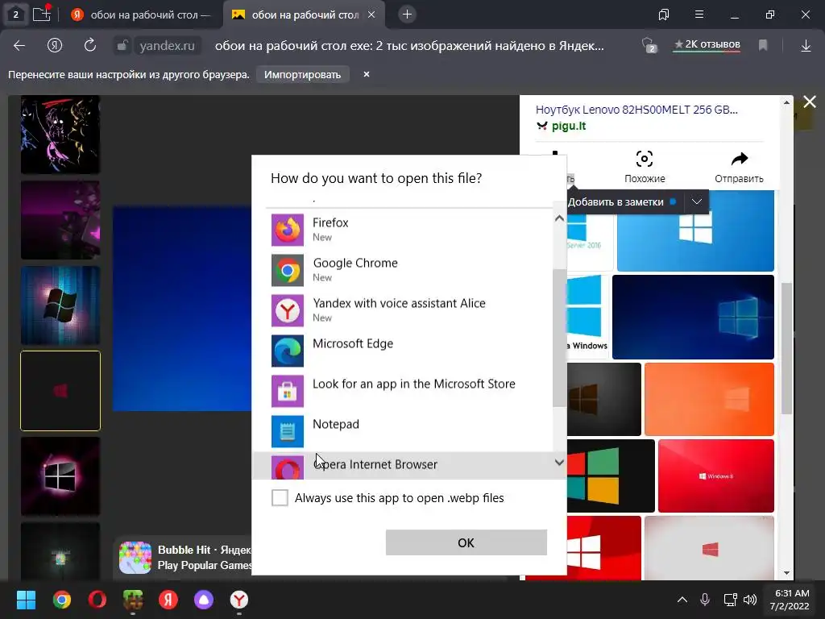Open colorful four-square Windows similar image
Image resolution: width=825 pixels, height=619 pixels.
click(611, 476)
